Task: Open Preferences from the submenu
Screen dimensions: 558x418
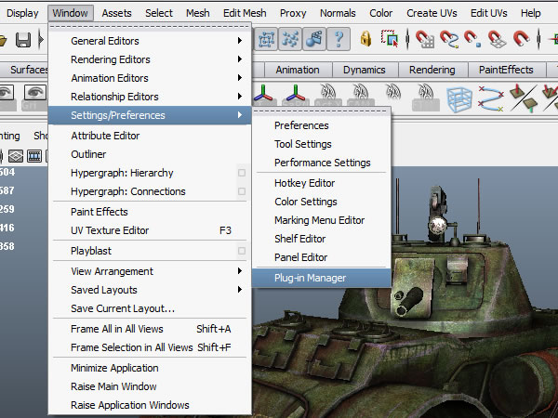Action: (322, 125)
